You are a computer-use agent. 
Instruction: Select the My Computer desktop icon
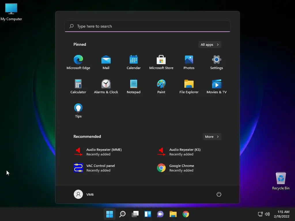[x=11, y=12]
